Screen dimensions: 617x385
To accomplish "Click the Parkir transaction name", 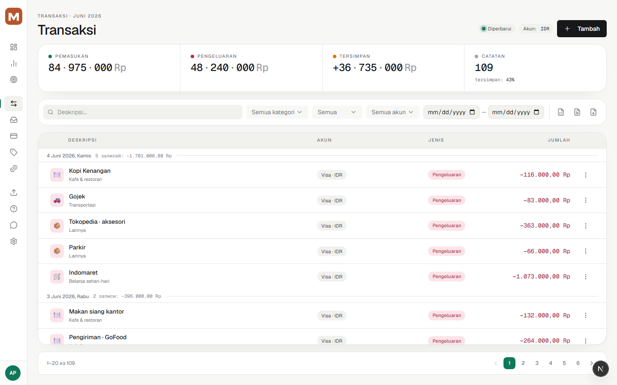I will click(77, 247).
